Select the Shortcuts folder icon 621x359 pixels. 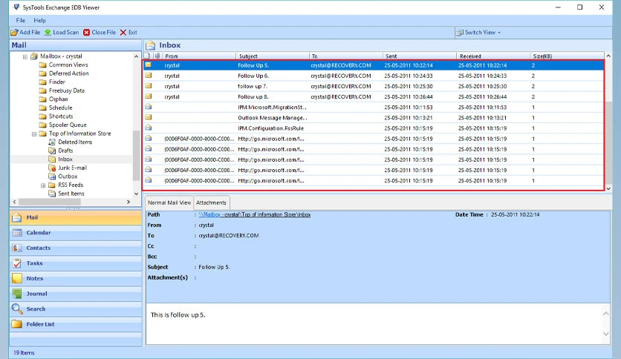tap(43, 116)
